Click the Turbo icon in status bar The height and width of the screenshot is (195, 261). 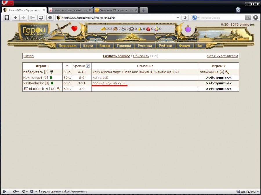click(x=32, y=191)
